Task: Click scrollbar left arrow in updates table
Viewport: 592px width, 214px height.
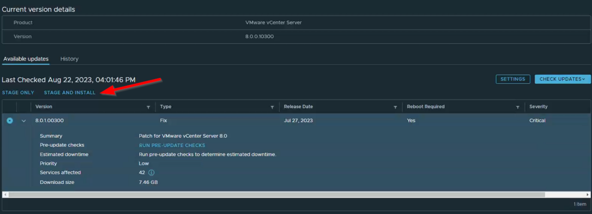Action: point(5,195)
